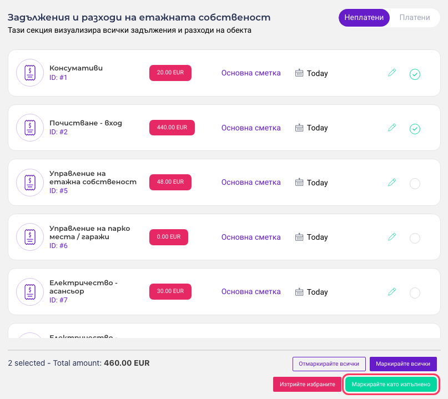
Task: Select the 0.00 EUR parking expense circle
Action: click(x=415, y=238)
